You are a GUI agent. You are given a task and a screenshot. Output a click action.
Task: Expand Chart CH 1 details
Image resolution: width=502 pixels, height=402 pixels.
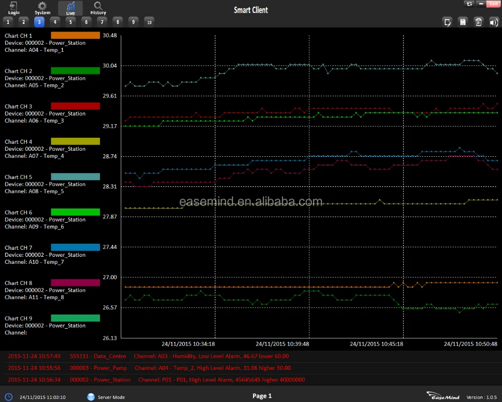(x=19, y=36)
